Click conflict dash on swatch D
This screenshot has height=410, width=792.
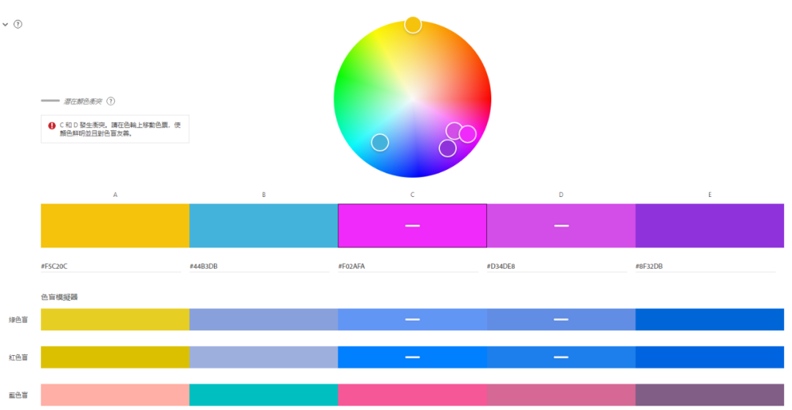click(x=561, y=225)
